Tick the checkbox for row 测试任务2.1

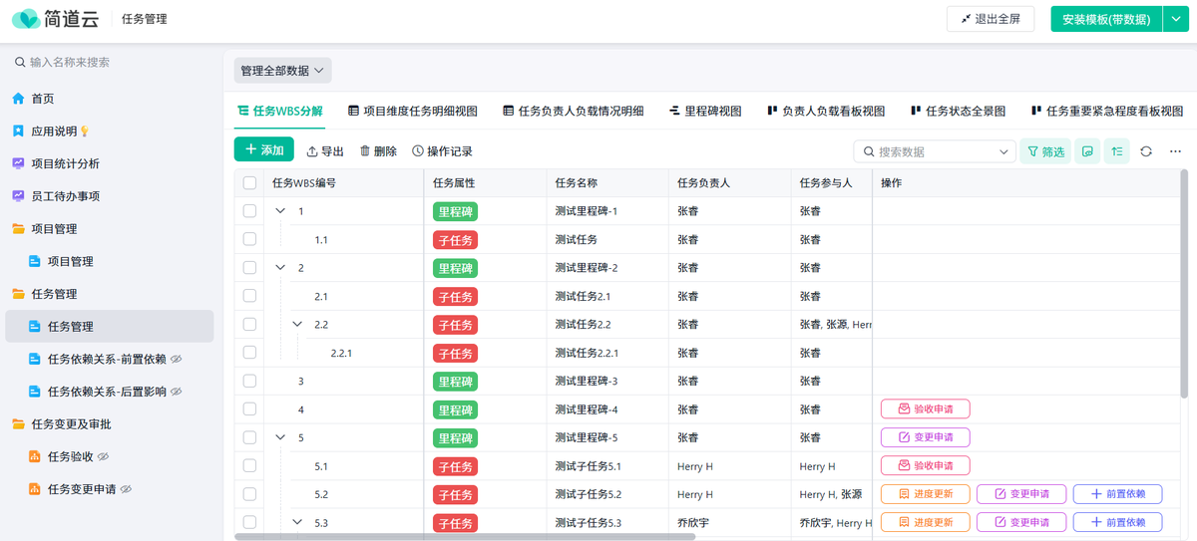coord(250,296)
